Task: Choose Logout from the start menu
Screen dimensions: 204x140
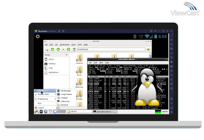Action: [x=45, y=108]
